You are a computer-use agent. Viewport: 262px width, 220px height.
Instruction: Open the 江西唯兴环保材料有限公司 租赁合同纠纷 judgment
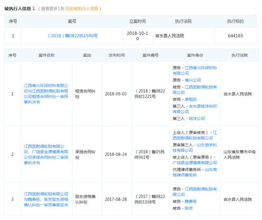(x=46, y=94)
